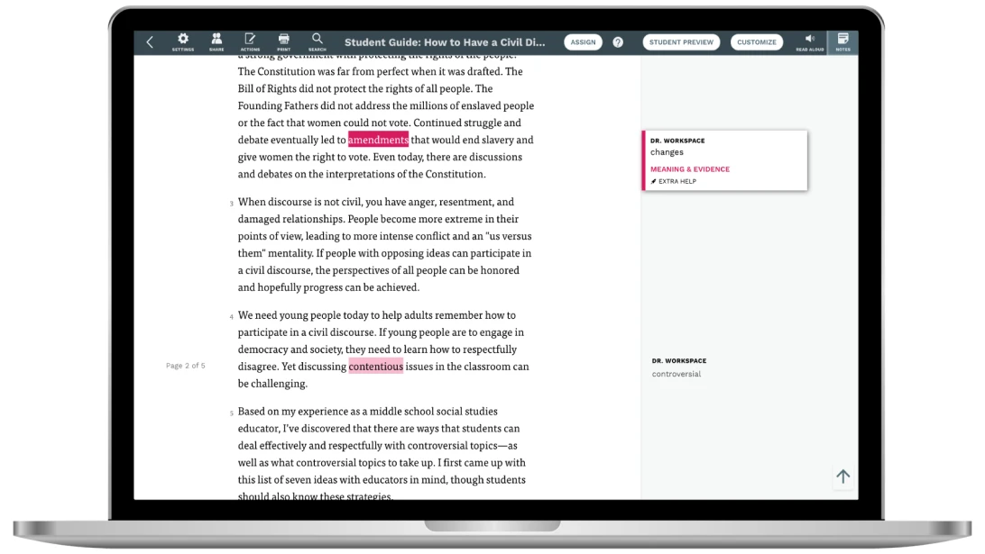Select the highlighted word contentious
Screen dimensions: 985x554
pos(375,366)
